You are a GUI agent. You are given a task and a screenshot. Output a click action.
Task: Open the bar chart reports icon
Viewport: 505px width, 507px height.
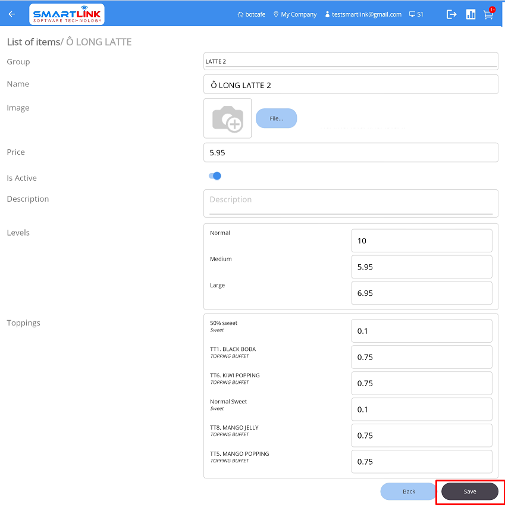[471, 14]
